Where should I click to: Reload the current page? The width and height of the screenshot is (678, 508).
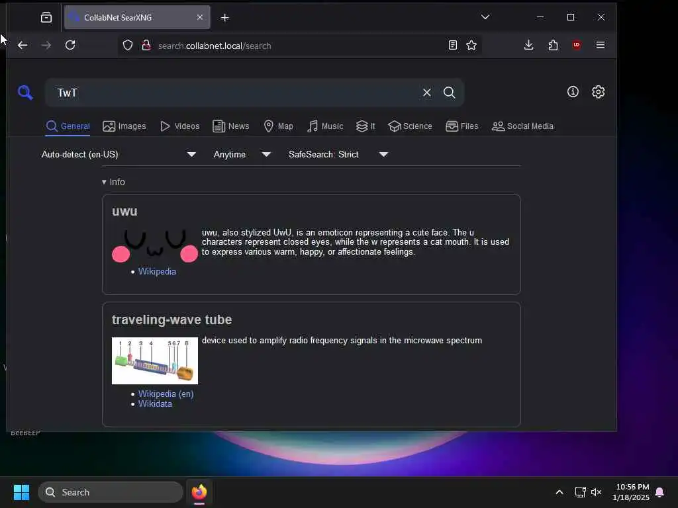(70, 45)
